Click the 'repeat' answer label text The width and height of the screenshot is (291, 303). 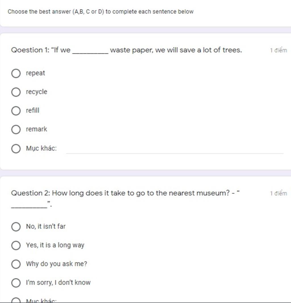coord(36,73)
